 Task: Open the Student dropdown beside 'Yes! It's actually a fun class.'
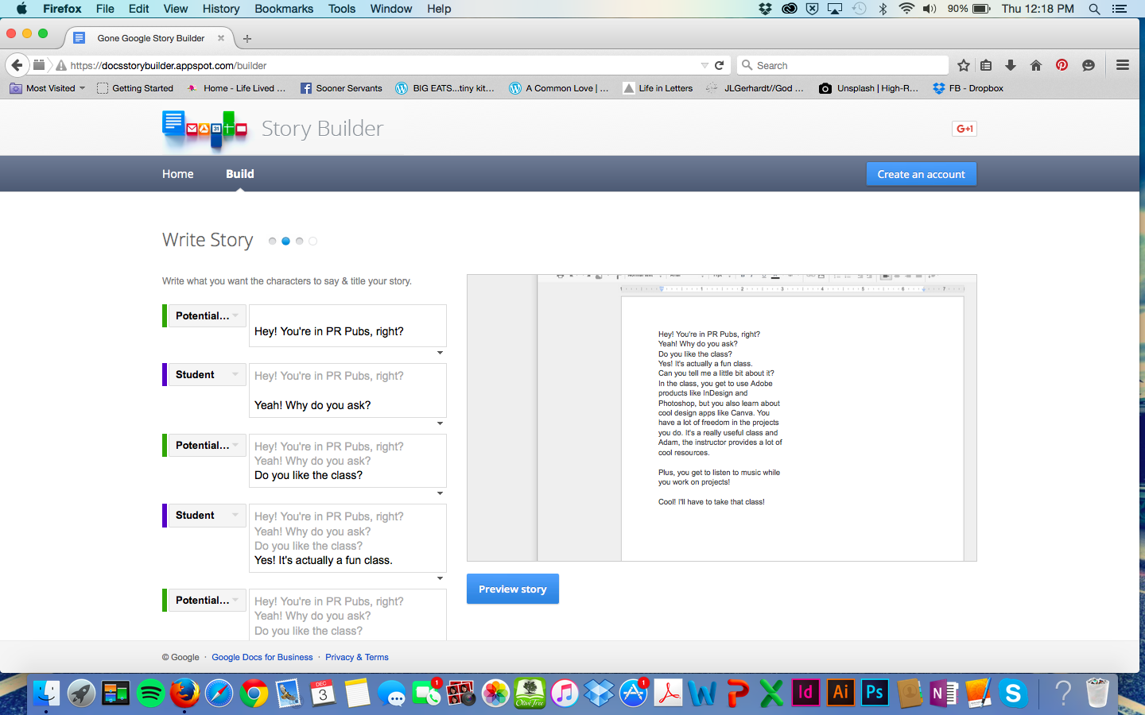point(207,515)
